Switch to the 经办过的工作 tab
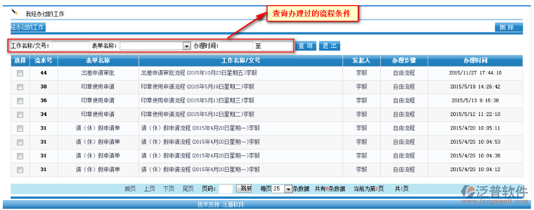The width and height of the screenshot is (534, 210). coord(28,28)
